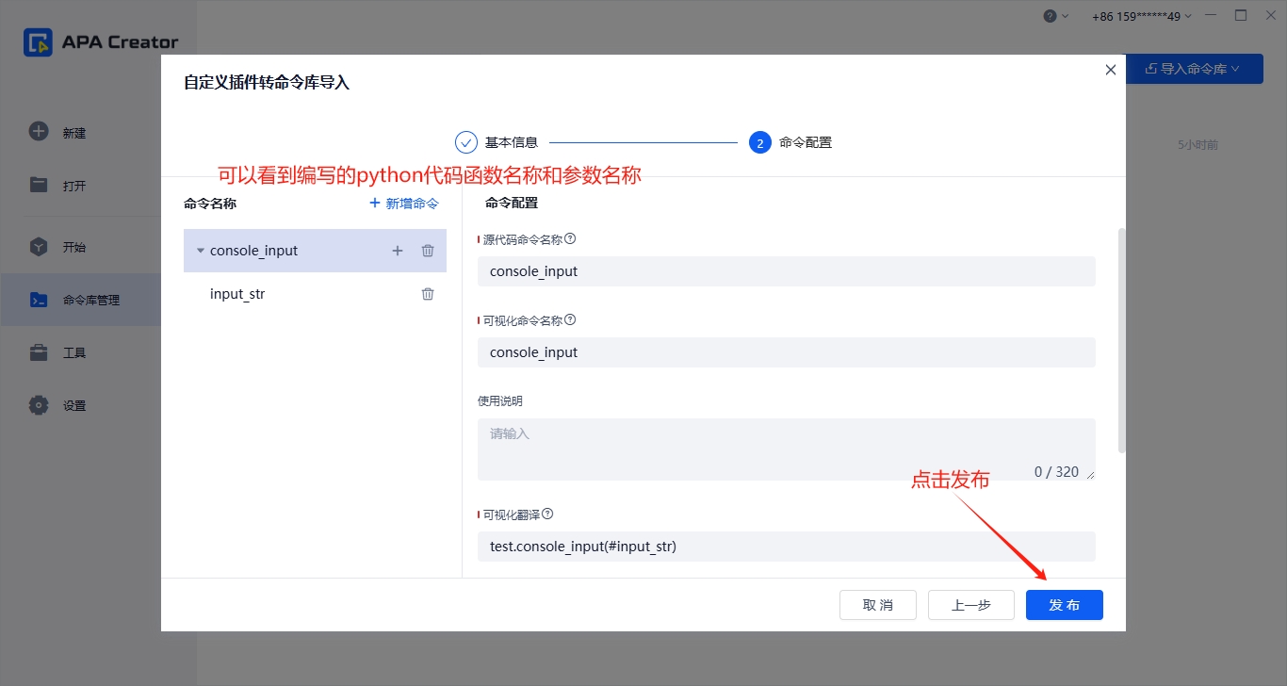Screen dimensions: 1287x686
Task: Close the 自定义插件转命令库导入 dialog
Action: tap(1111, 70)
